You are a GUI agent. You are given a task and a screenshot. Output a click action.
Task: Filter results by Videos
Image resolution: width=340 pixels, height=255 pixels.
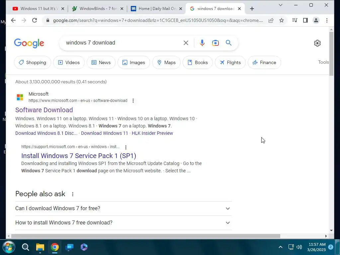pos(69,62)
